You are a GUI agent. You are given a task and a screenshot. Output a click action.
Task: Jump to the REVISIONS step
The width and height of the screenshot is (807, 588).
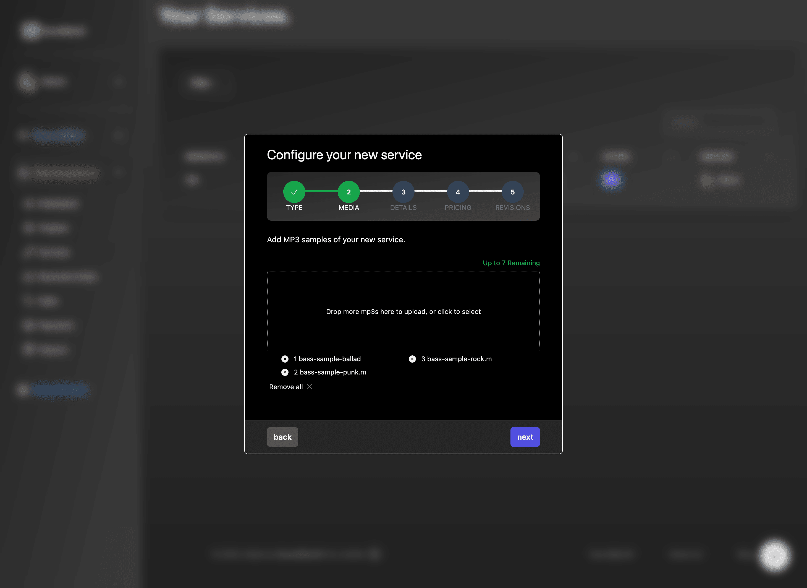coord(513,192)
